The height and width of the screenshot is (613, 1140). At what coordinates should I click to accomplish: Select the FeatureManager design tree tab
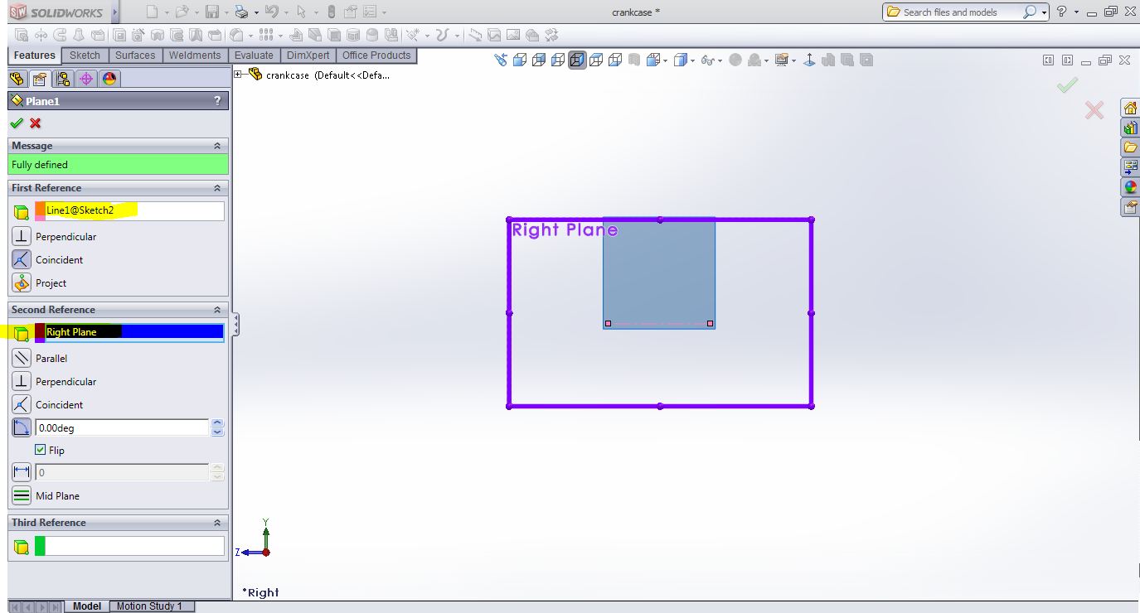17,79
